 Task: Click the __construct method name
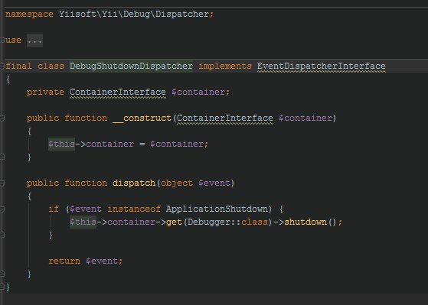pos(142,118)
